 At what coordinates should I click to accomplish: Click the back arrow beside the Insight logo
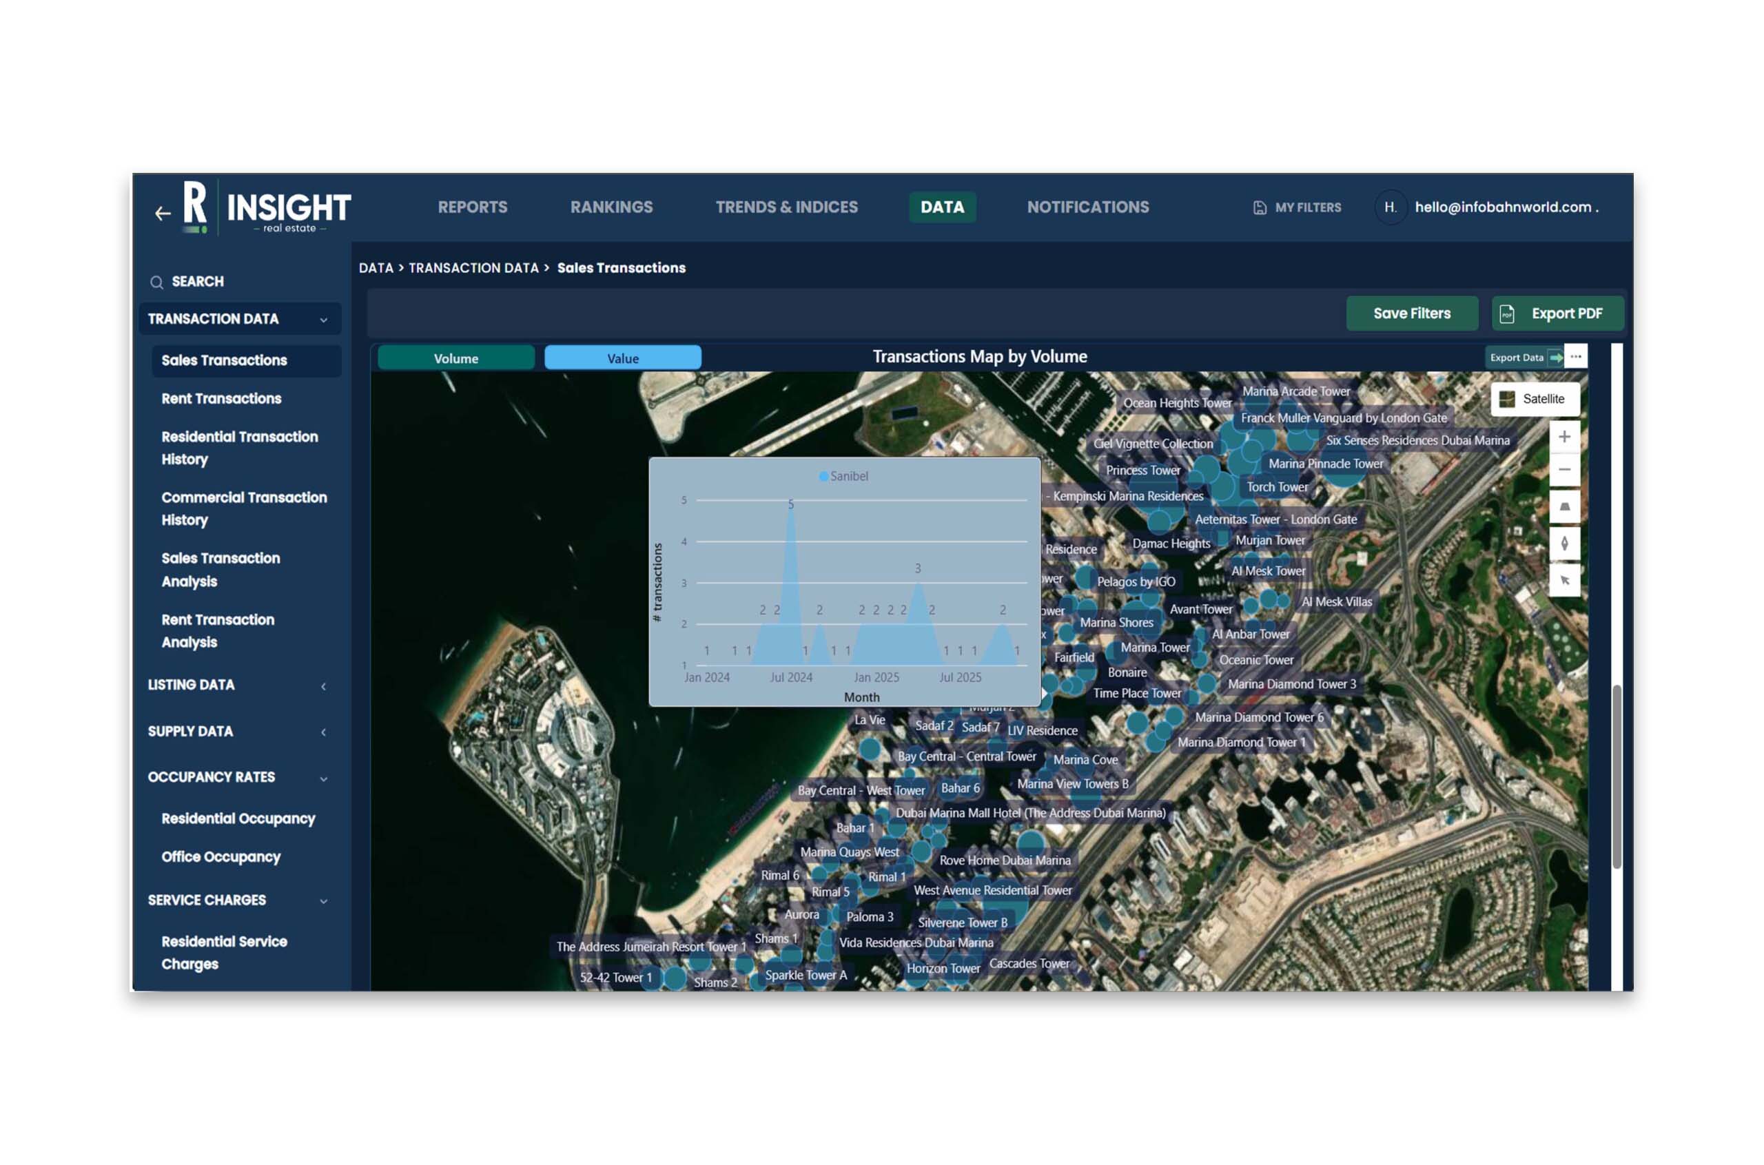(x=163, y=214)
